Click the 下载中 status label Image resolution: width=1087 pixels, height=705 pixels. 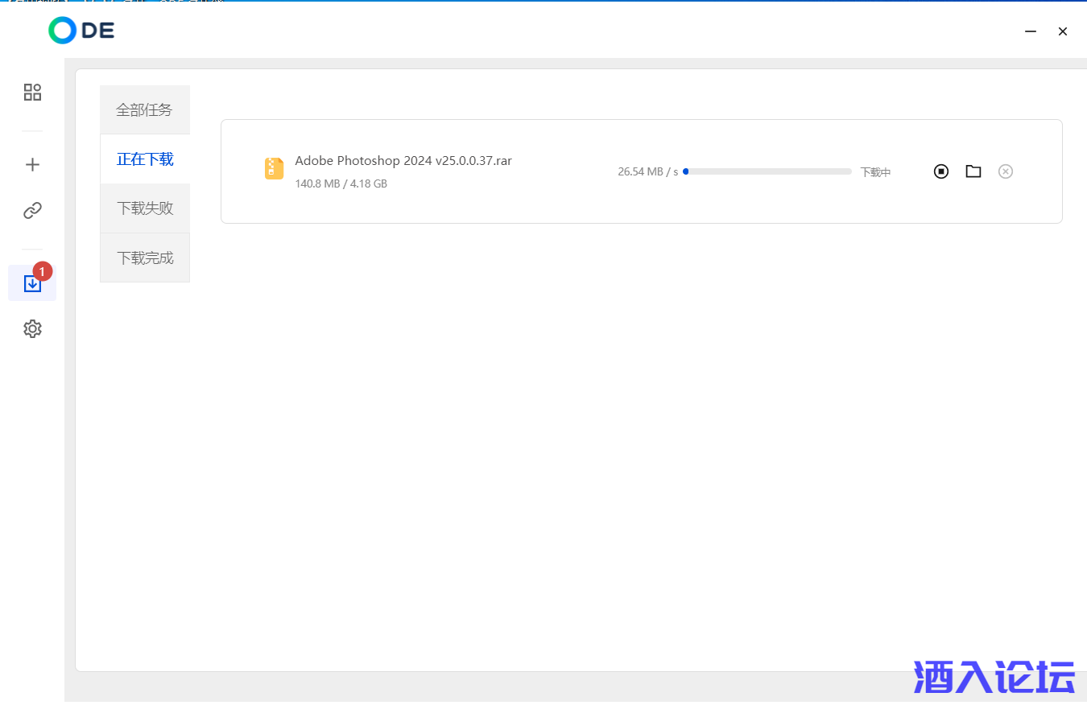(875, 172)
